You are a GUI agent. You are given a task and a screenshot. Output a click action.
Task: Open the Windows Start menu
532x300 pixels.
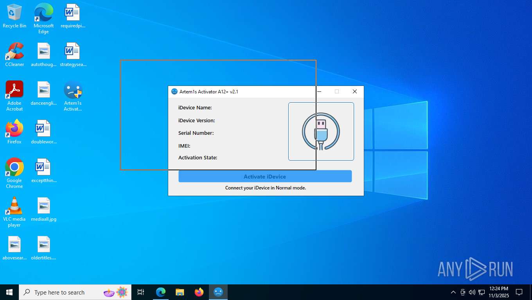click(9, 292)
